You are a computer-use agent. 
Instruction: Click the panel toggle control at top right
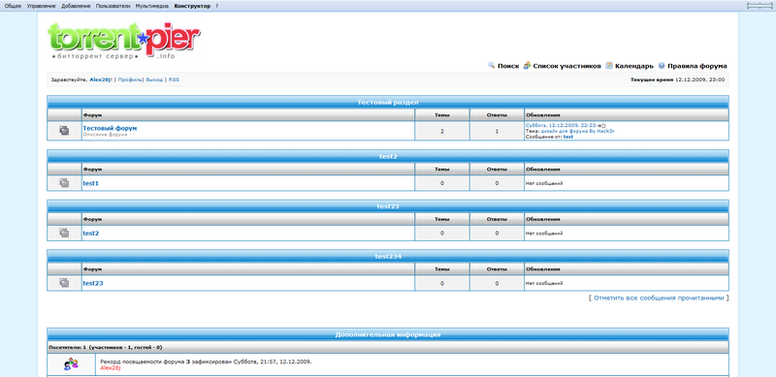760,6
